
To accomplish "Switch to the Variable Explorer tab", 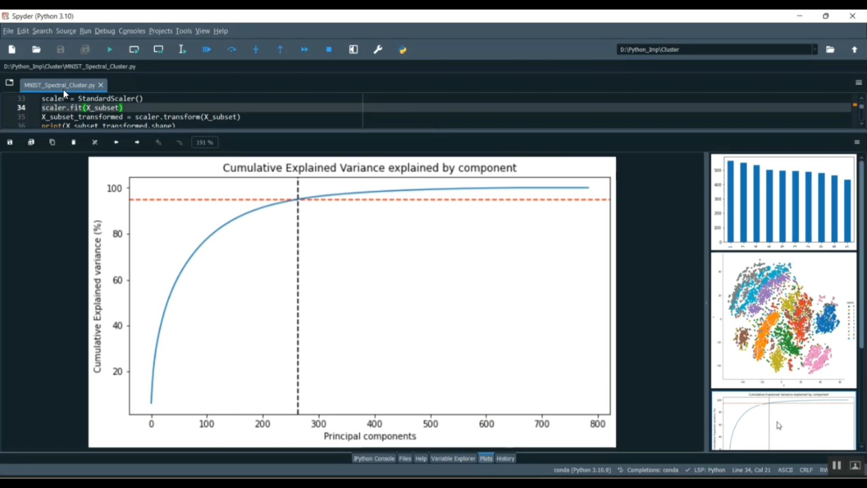I will pos(453,459).
